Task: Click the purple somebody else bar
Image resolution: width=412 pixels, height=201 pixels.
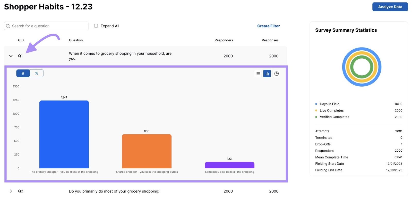Action: coord(229,165)
